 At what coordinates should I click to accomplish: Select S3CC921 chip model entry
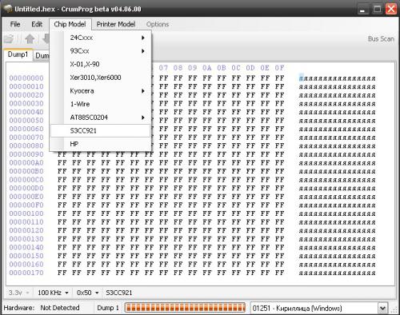pyautogui.click(x=100, y=131)
